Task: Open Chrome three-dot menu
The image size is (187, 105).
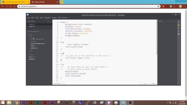Action: pyautogui.click(x=184, y=6)
